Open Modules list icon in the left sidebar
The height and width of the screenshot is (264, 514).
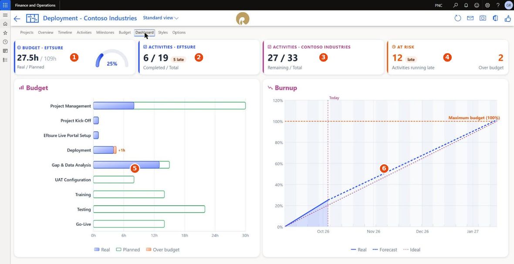click(x=5, y=60)
